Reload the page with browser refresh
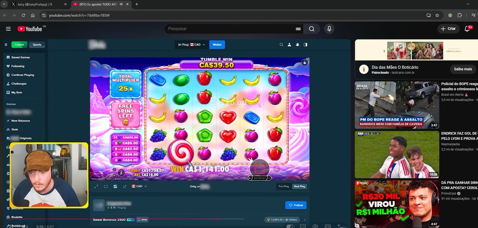Screen dimensions: 478x228 [24, 15]
